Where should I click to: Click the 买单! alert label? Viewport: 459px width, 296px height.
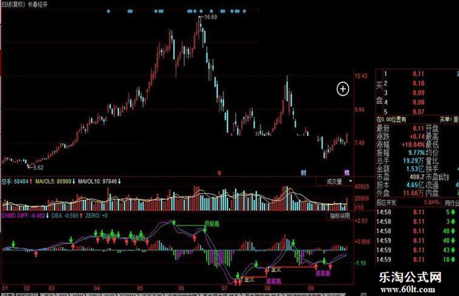click(x=445, y=120)
